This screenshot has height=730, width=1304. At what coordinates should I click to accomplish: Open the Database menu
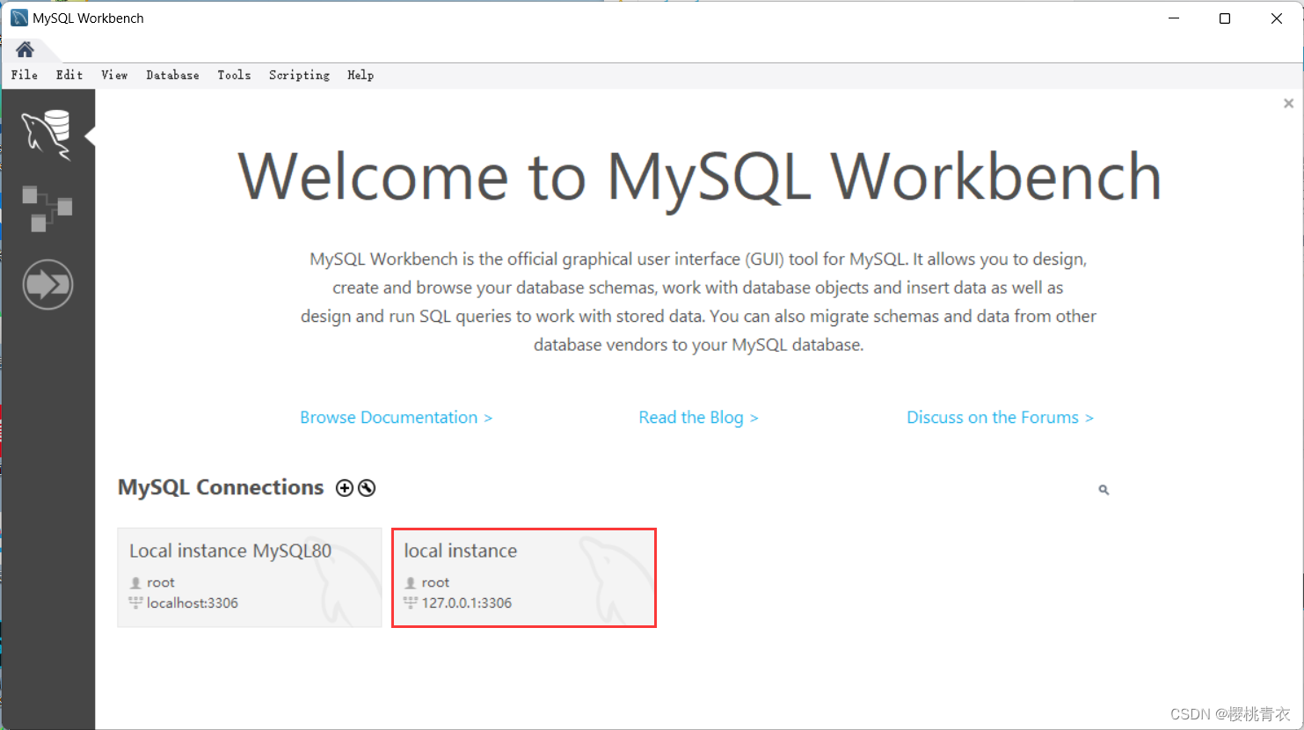(x=172, y=76)
